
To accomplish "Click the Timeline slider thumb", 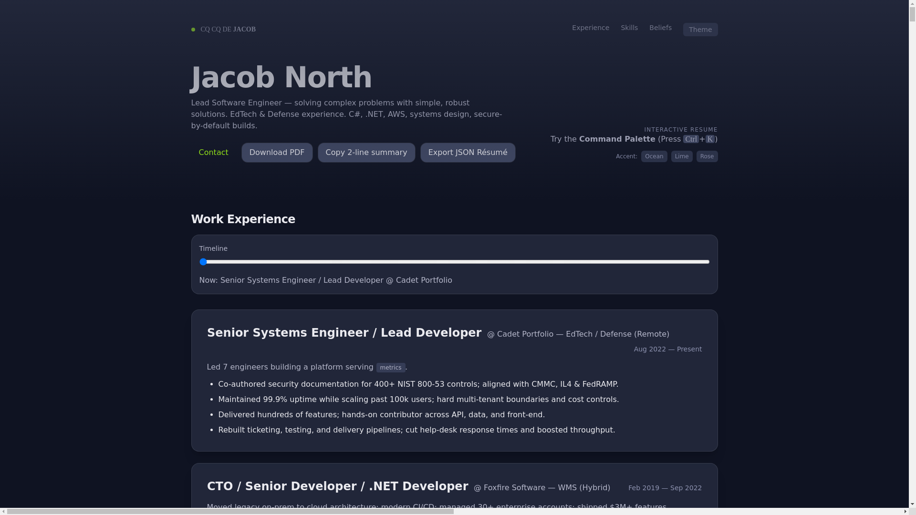I will point(203,262).
